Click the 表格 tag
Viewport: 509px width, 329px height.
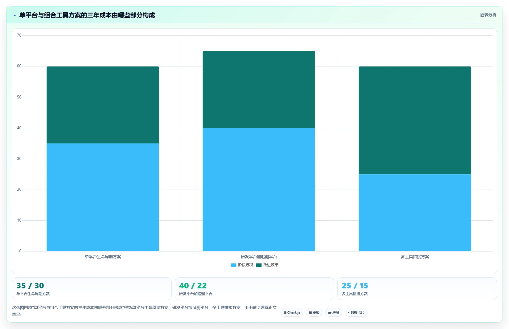pyautogui.click(x=314, y=312)
